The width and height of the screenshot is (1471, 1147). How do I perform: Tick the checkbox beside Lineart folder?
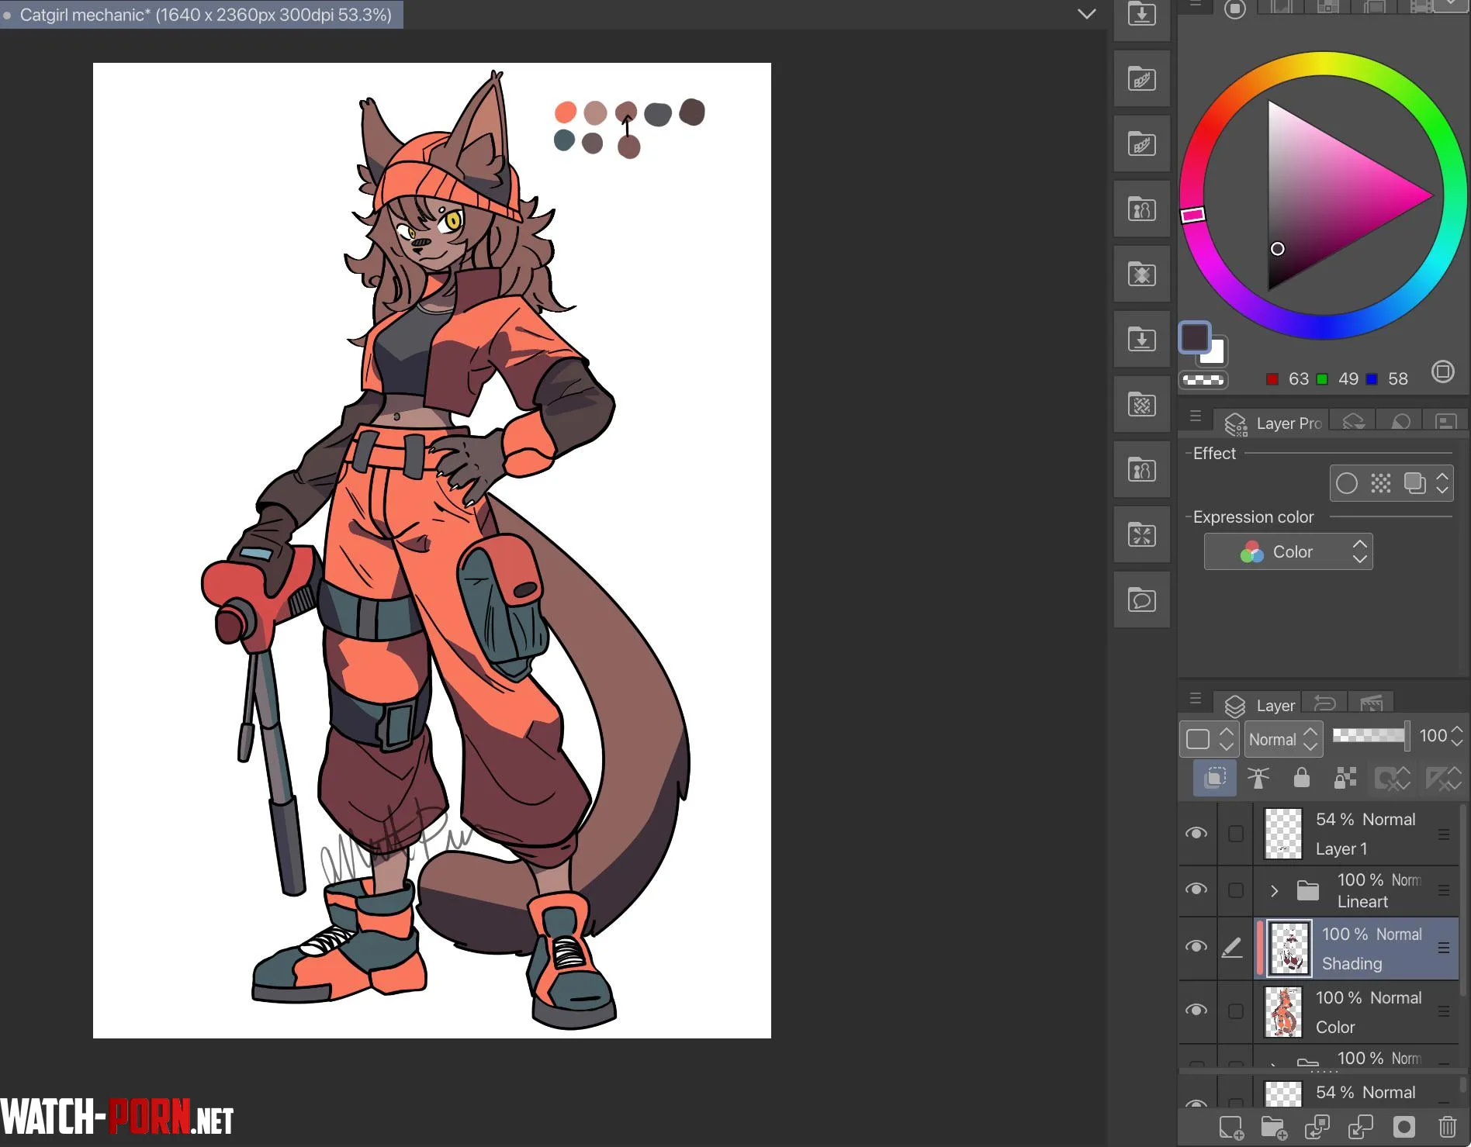(1236, 890)
